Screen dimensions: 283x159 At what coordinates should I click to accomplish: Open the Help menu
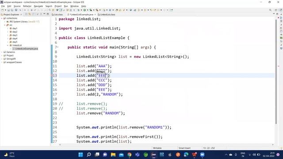point(84,6)
